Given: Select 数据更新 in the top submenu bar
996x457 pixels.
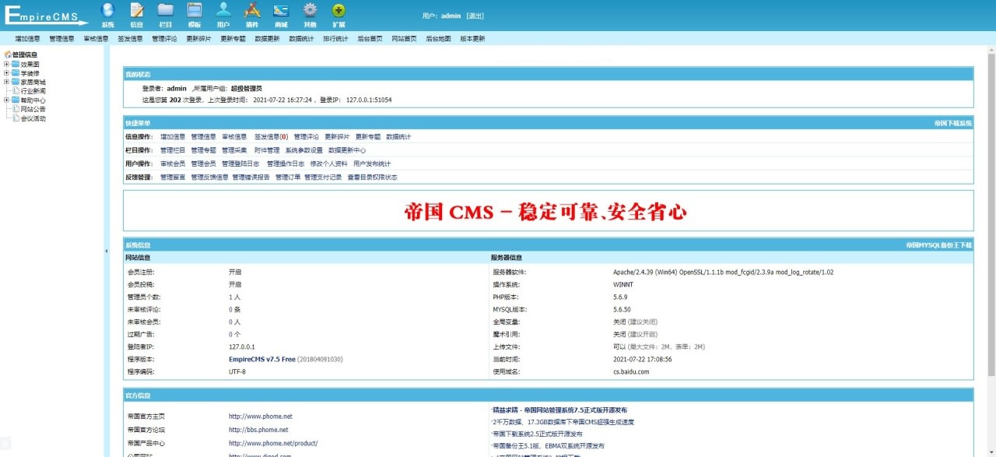Looking at the screenshot, I should pos(268,38).
